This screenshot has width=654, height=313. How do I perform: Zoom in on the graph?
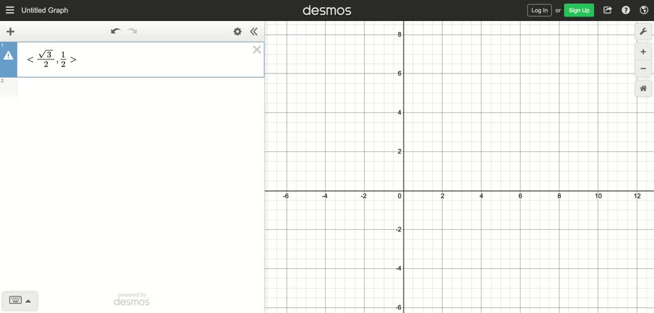tap(643, 52)
